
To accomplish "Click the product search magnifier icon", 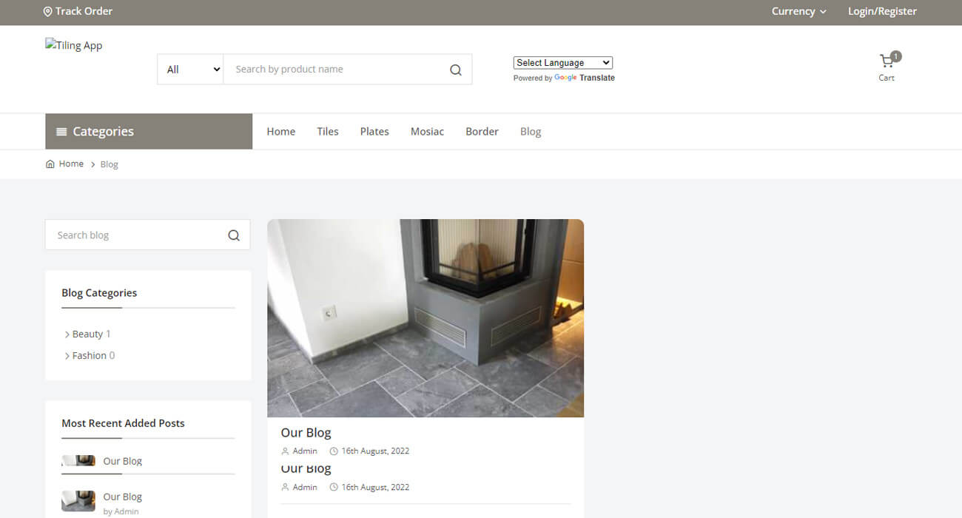I will coord(456,70).
